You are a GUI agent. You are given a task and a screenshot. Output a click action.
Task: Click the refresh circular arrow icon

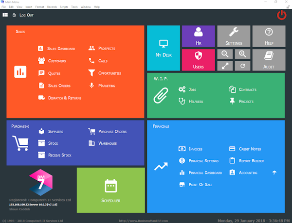pyautogui.click(x=242, y=66)
